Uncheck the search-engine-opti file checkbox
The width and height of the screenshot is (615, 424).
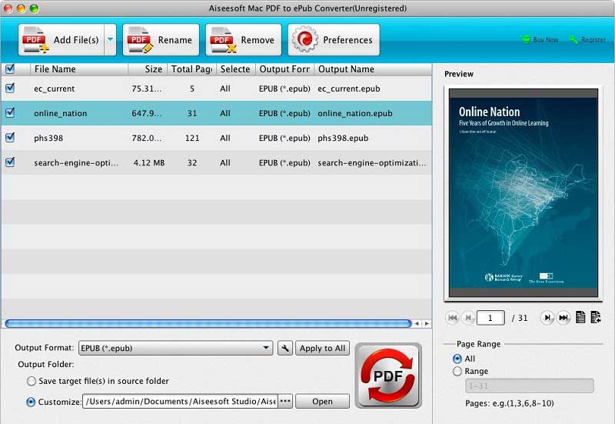[x=10, y=162]
